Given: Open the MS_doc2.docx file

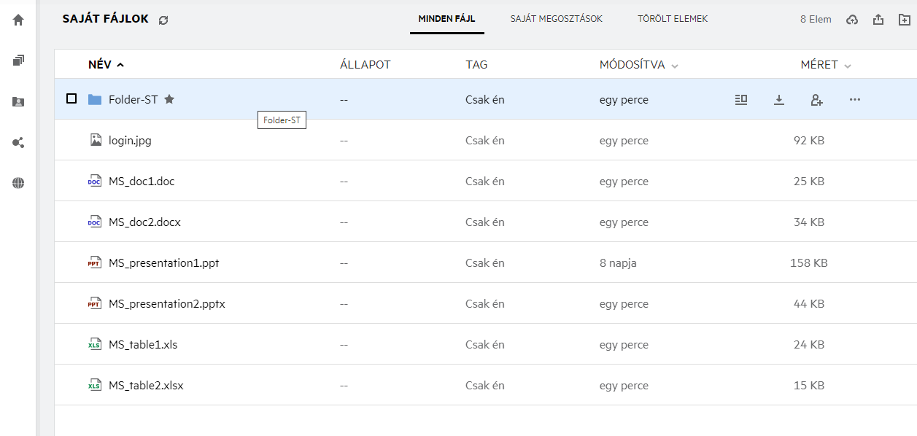Looking at the screenshot, I should (x=144, y=222).
